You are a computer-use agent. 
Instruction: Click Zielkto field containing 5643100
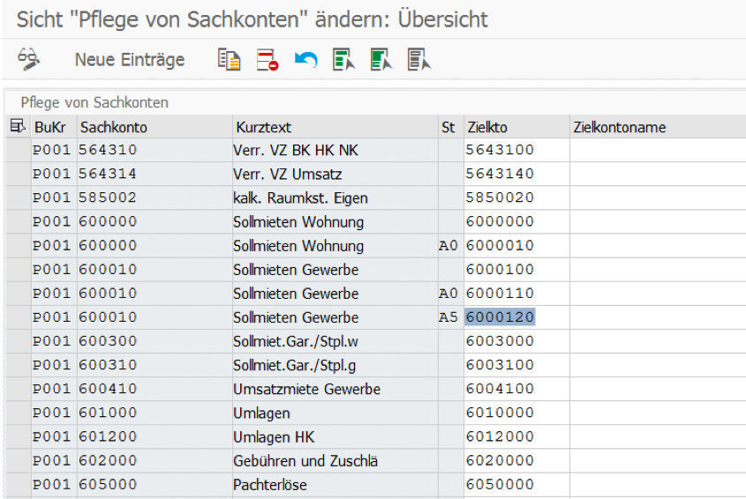500,151
